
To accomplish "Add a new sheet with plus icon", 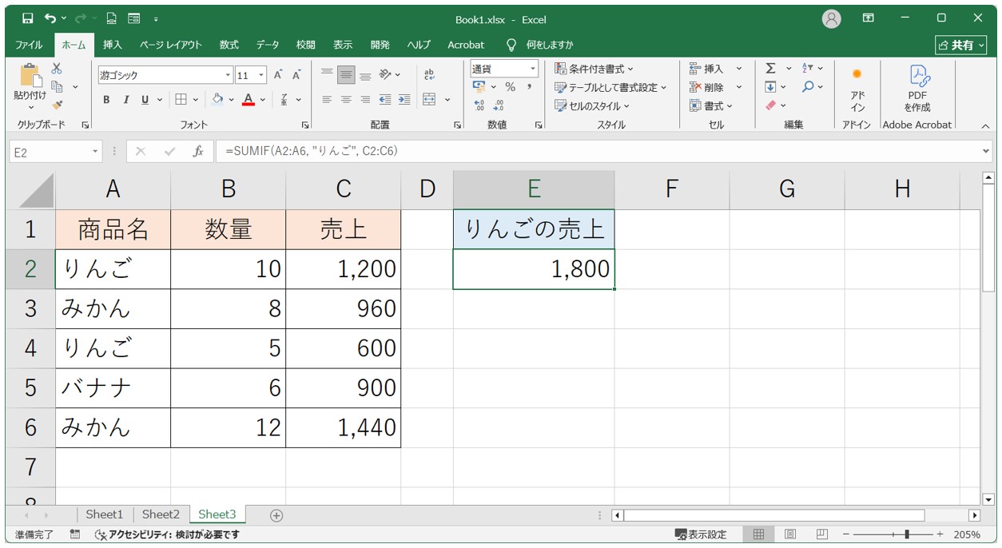I will 276,515.
